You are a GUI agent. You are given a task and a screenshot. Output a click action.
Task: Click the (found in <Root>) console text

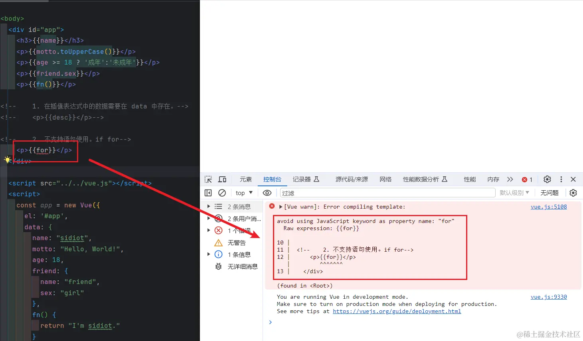[x=304, y=286]
